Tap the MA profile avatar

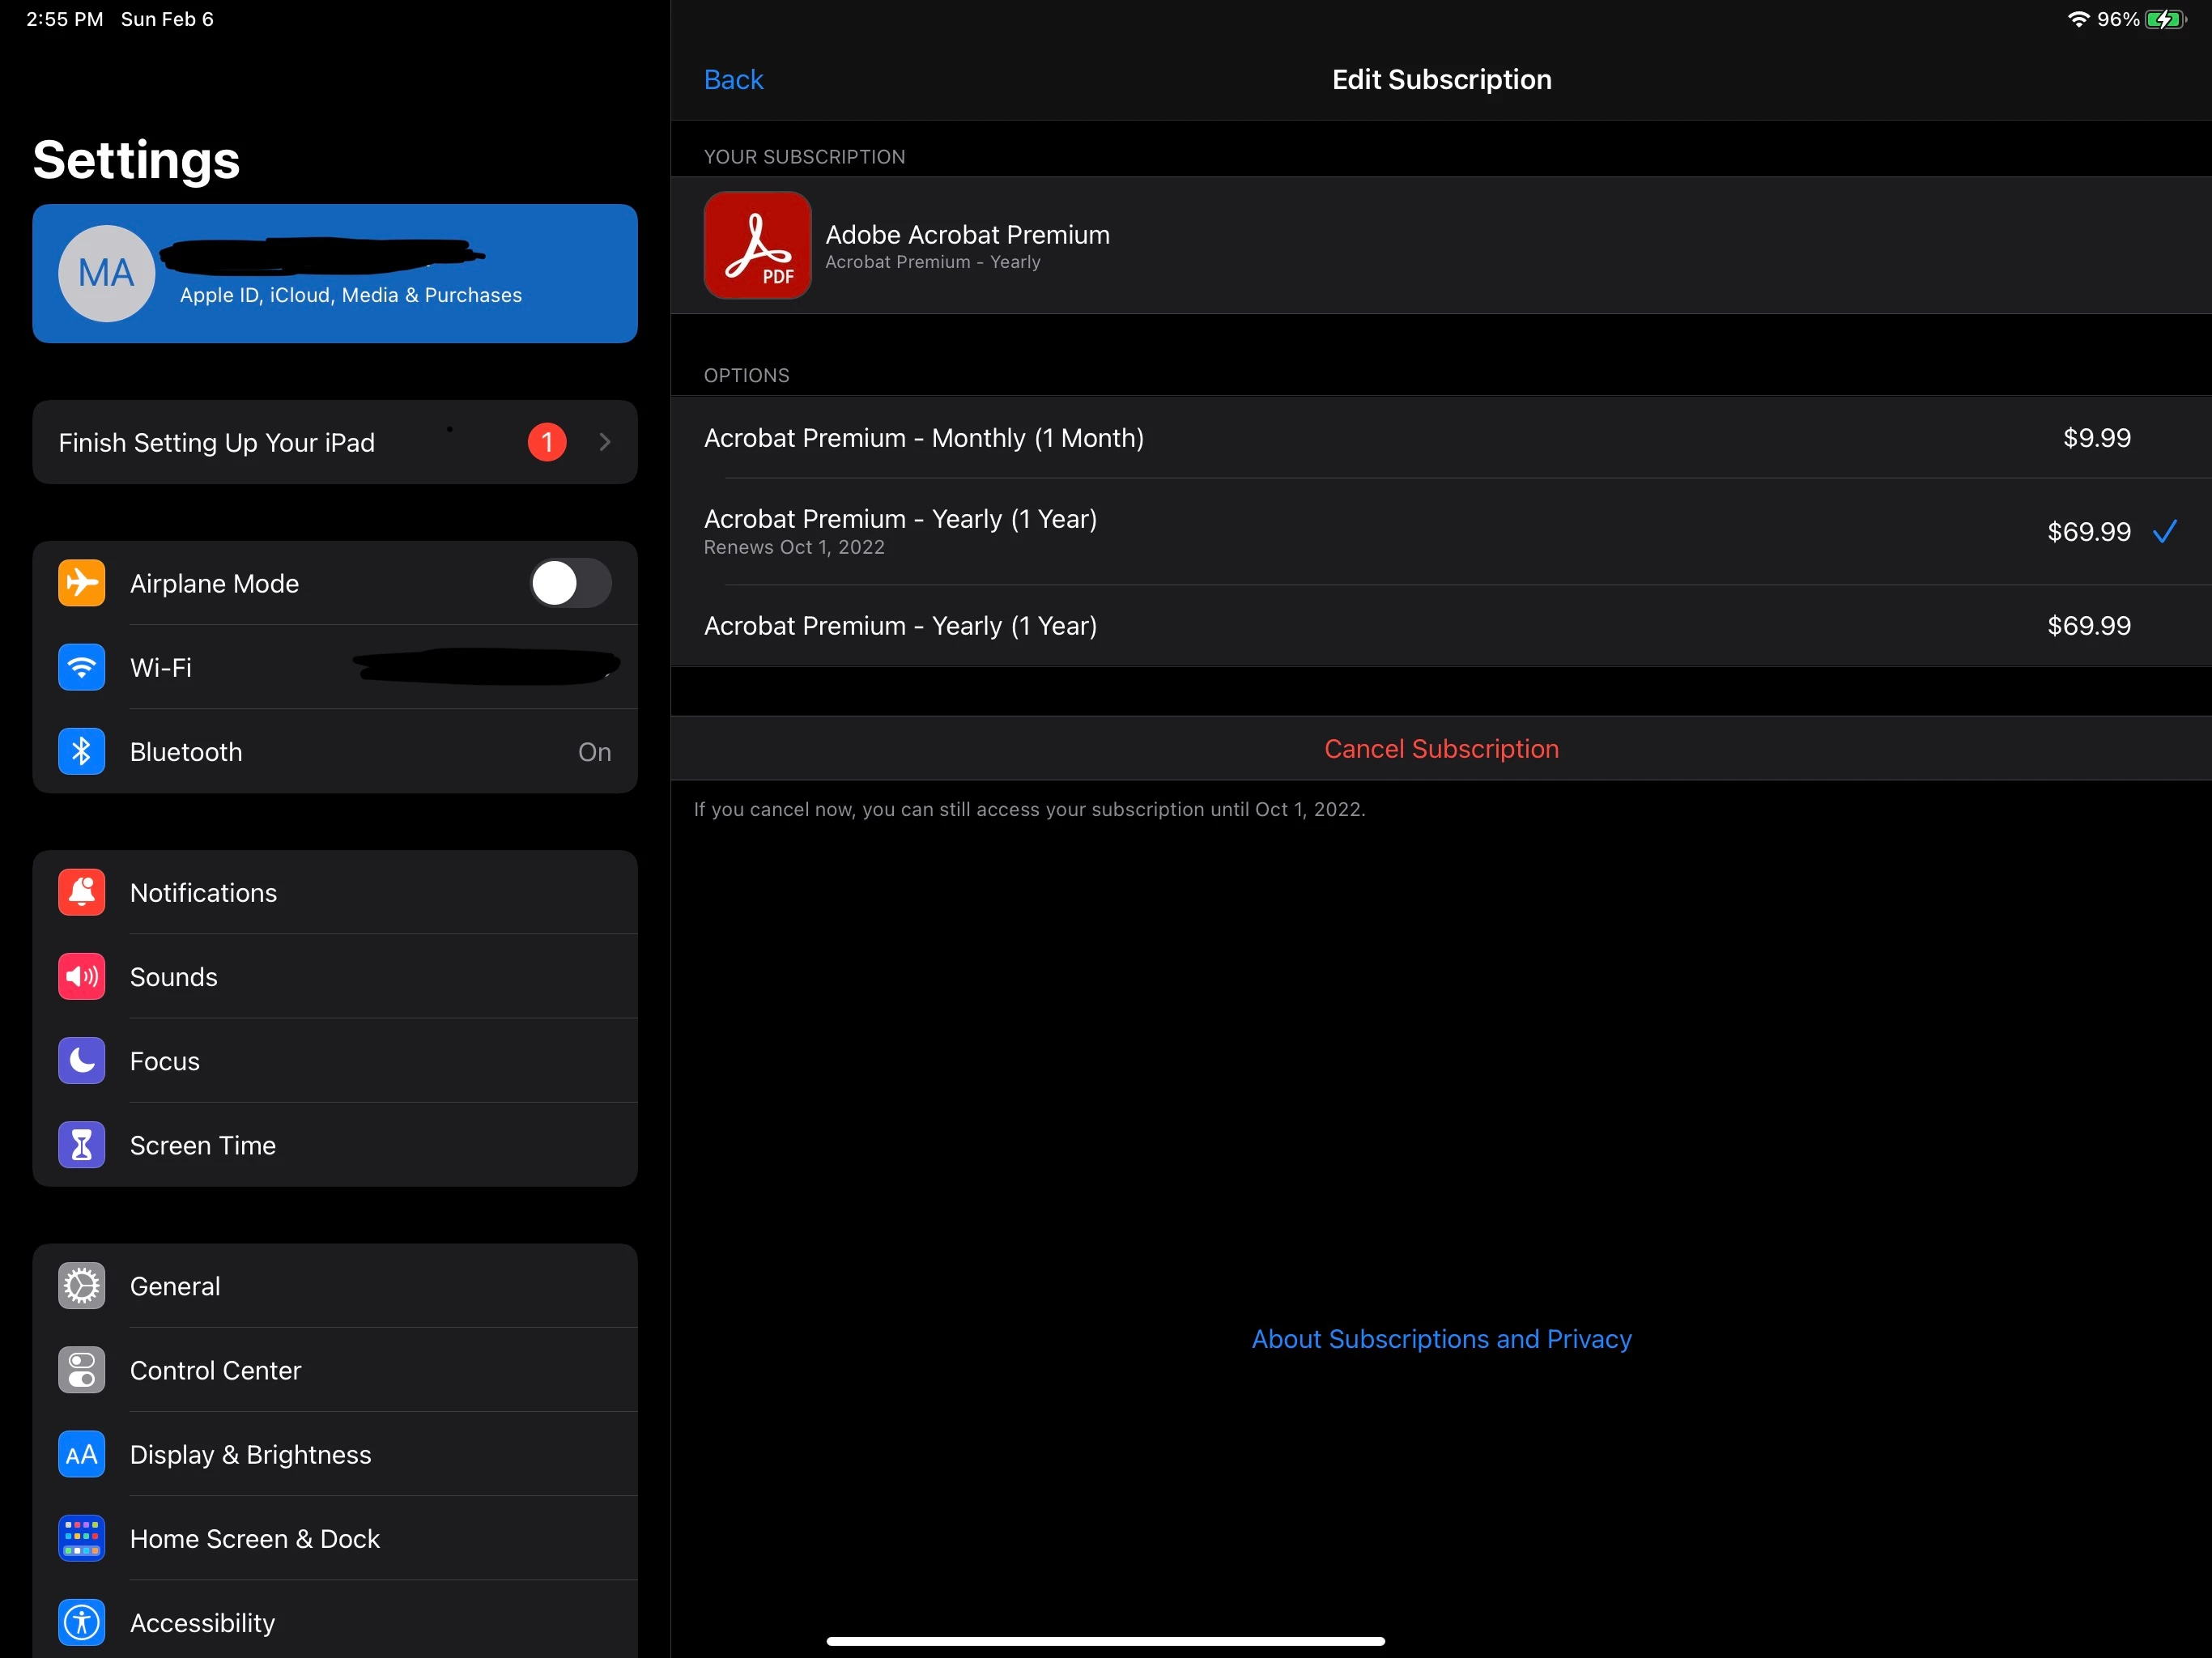tap(106, 273)
